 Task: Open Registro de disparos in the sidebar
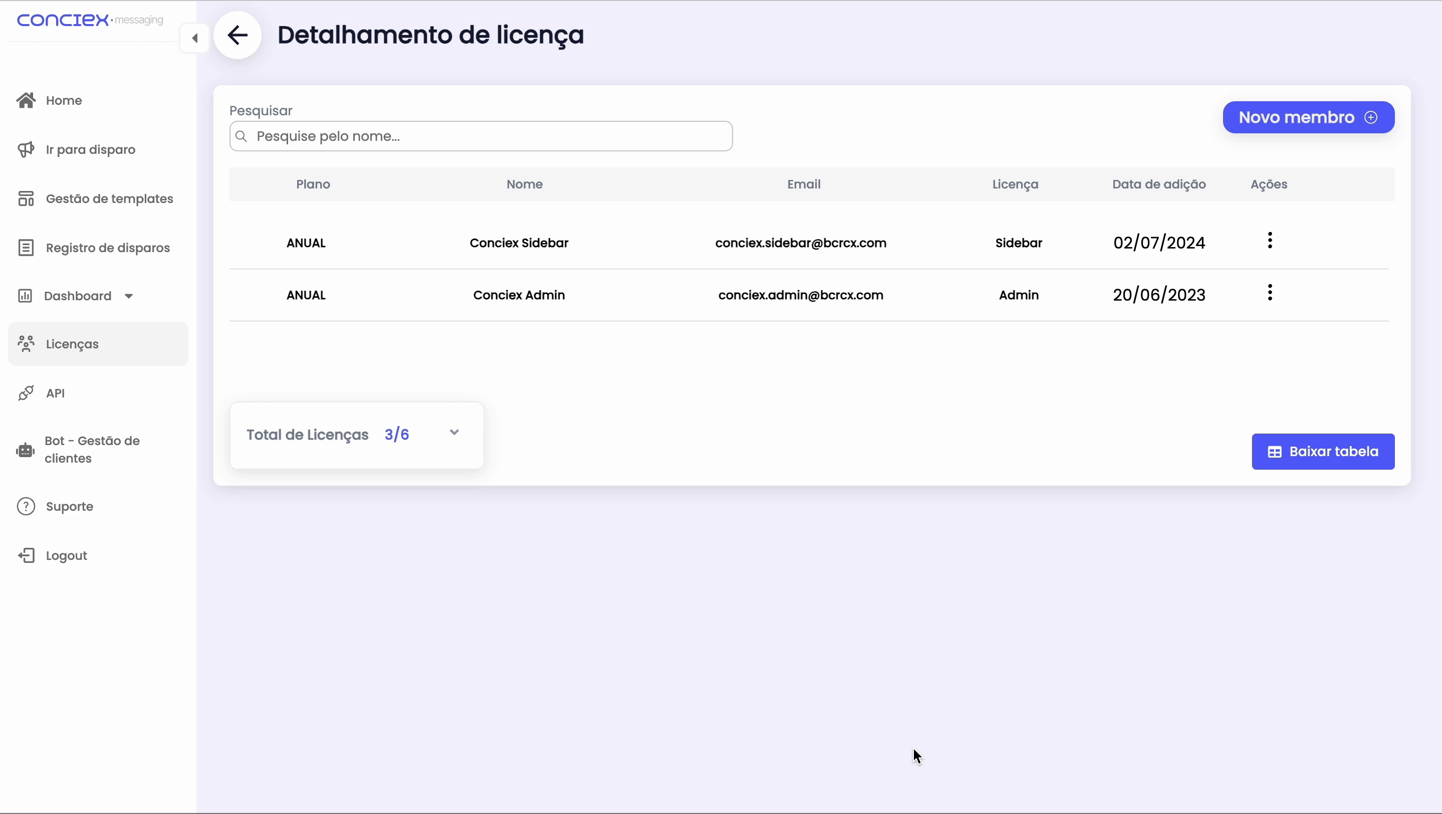(108, 248)
